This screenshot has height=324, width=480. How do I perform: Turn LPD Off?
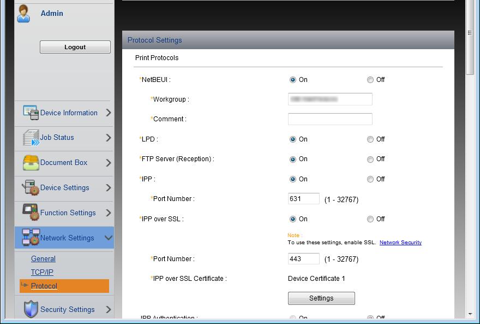tap(370, 139)
